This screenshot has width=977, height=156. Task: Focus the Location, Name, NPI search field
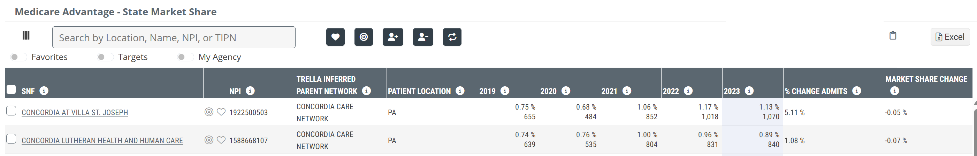coord(174,37)
